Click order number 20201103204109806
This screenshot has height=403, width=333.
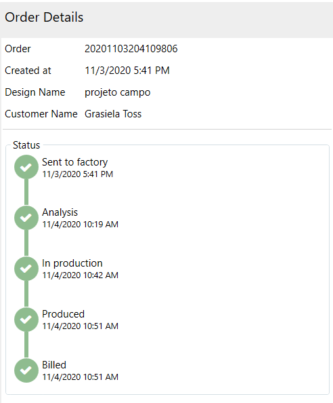(131, 49)
